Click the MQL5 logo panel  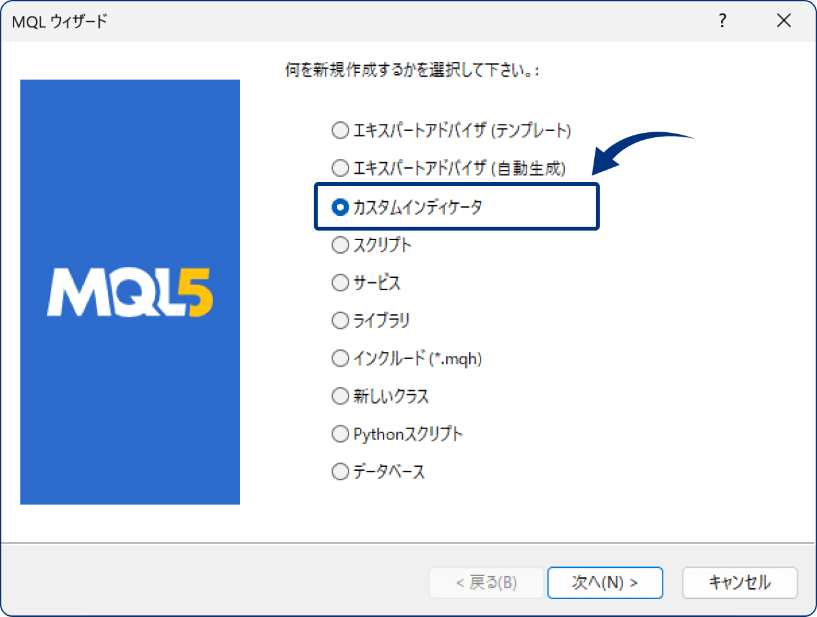130,291
